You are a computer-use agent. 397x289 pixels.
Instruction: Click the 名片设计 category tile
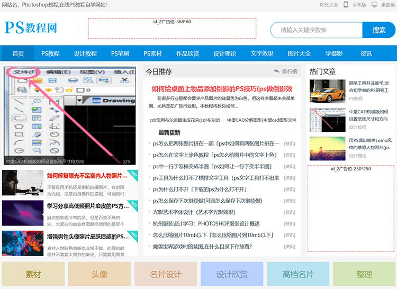[x=166, y=274]
